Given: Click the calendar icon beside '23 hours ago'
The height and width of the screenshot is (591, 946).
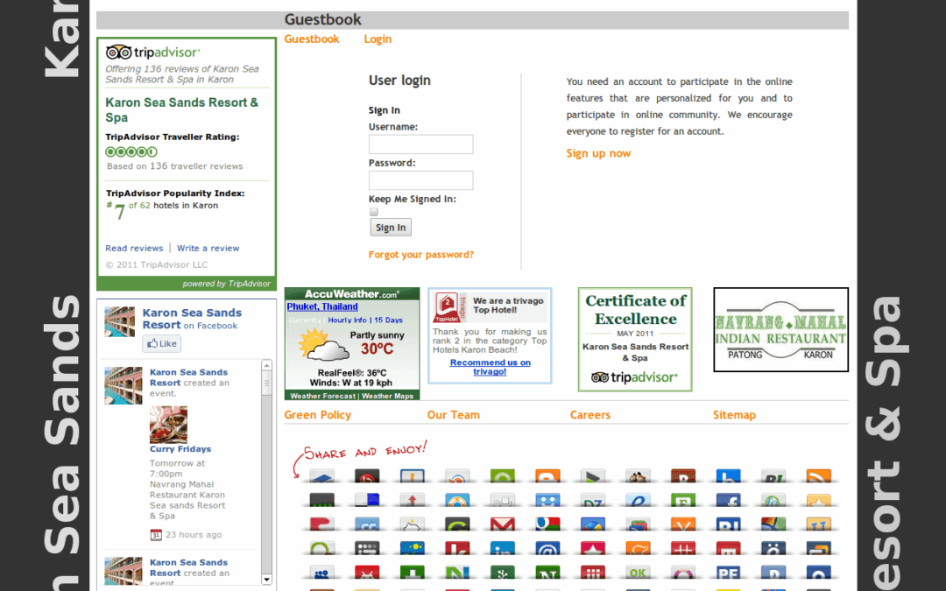Looking at the screenshot, I should point(156,535).
